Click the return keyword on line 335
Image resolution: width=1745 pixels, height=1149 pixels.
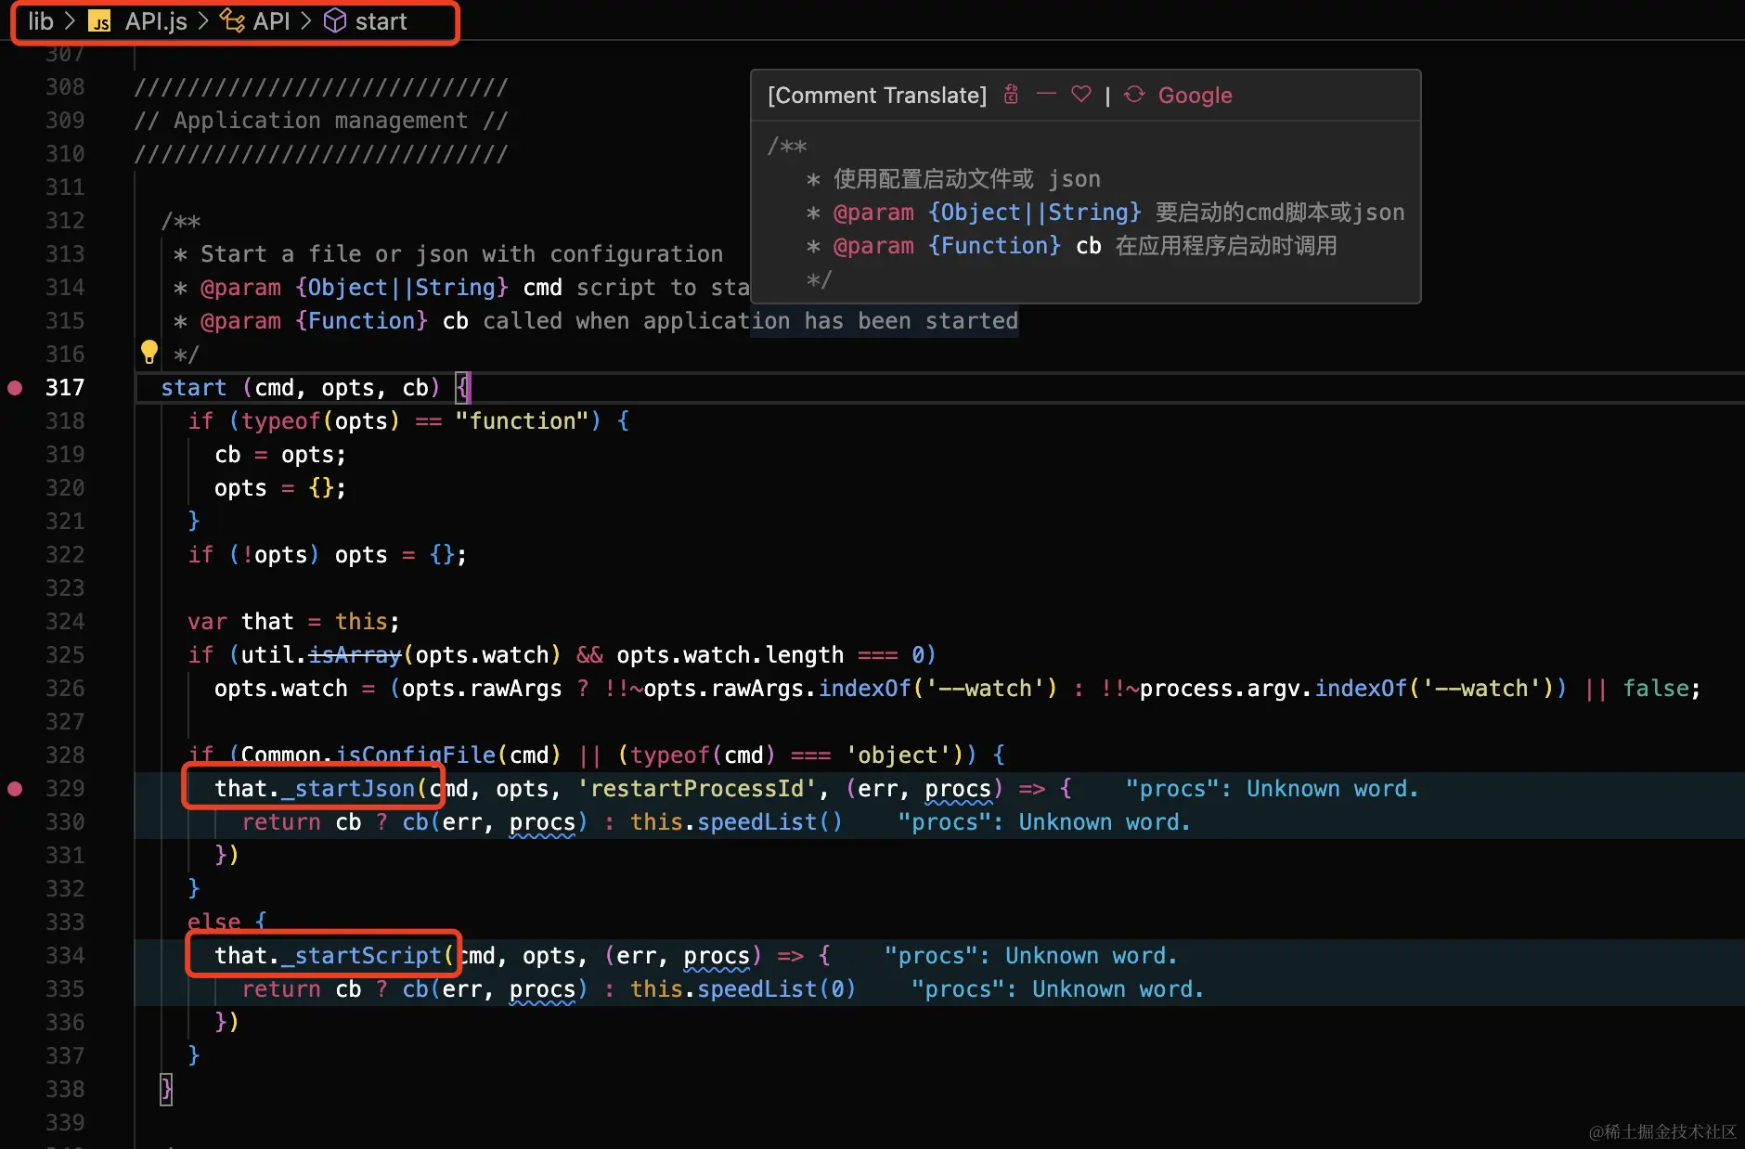pos(281,989)
